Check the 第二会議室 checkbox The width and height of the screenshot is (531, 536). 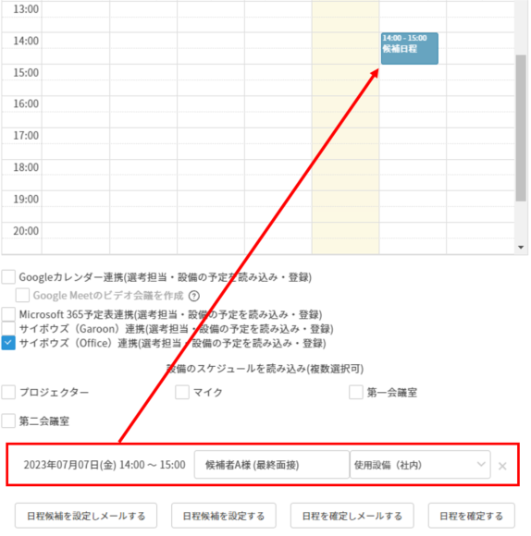8,420
